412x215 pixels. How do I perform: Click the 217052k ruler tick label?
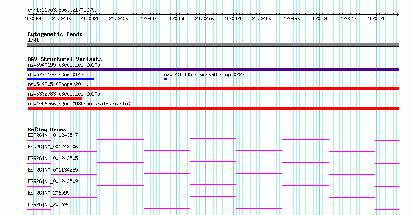coord(376,18)
